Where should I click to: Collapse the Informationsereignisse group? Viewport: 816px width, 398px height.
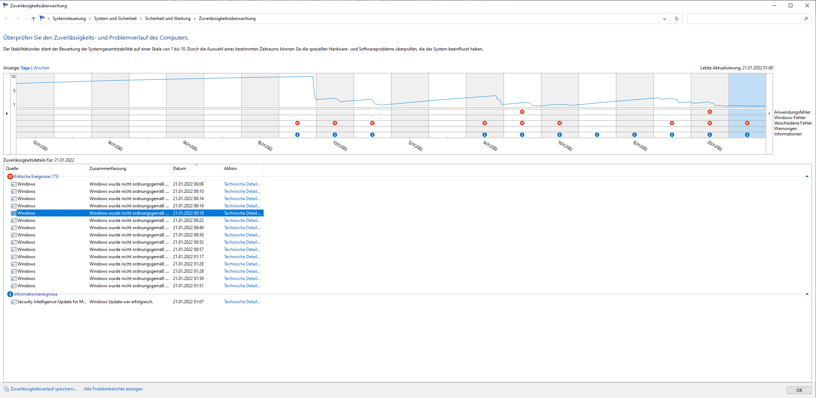click(807, 294)
